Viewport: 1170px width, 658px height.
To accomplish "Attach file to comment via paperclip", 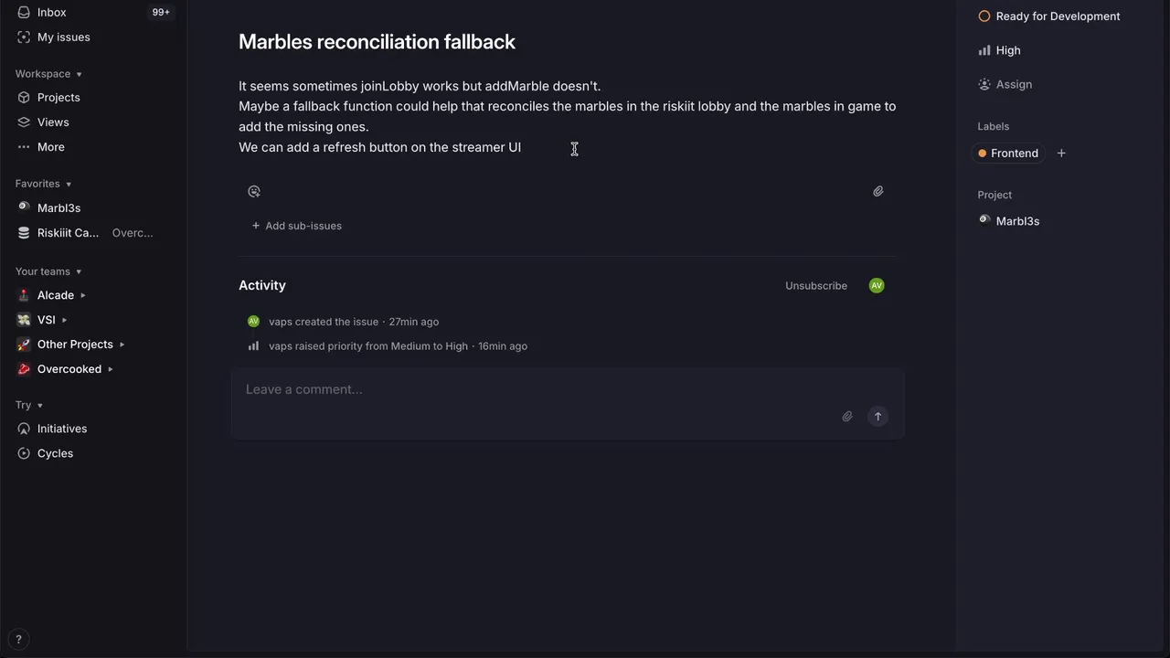I will [847, 417].
